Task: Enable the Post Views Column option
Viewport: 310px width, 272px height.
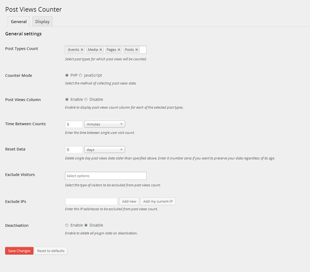Action: [67, 99]
